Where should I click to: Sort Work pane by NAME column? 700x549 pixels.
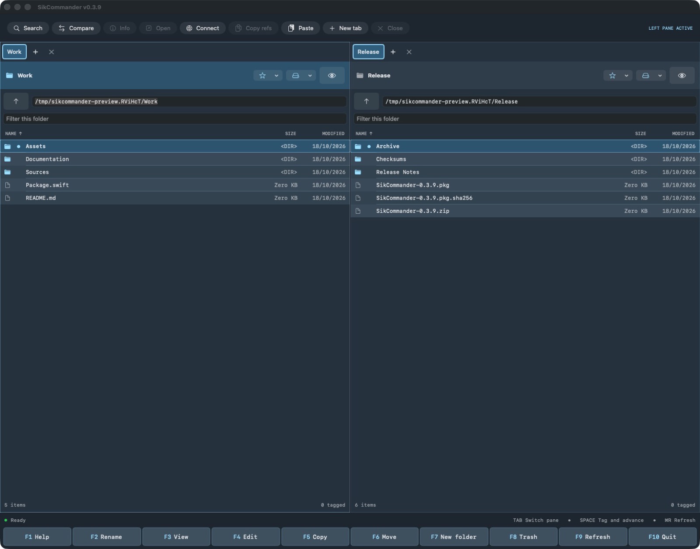tap(14, 133)
